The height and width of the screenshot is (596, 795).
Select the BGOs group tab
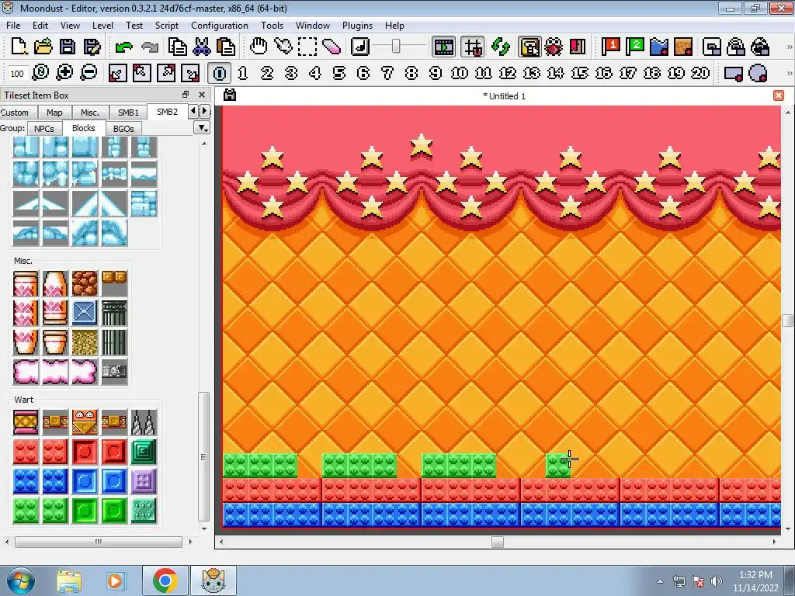point(123,129)
